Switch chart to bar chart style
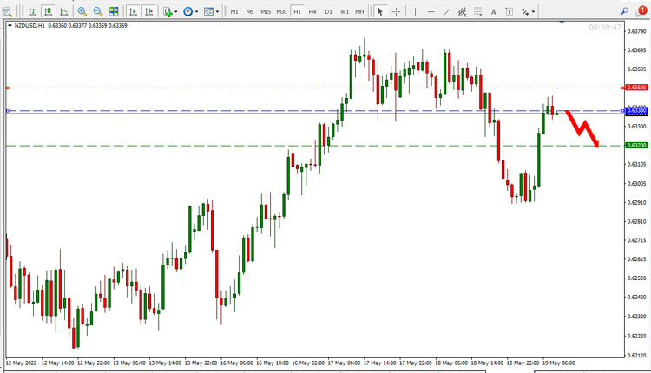 pos(32,11)
